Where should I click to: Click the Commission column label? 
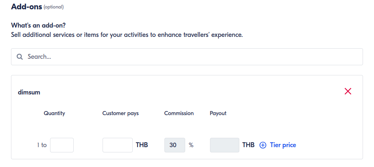click(x=179, y=113)
